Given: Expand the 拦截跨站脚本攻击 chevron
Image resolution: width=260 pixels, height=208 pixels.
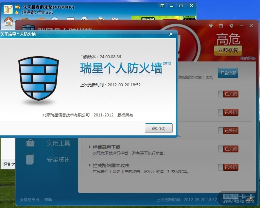Looking at the screenshot, I should coord(90,165).
